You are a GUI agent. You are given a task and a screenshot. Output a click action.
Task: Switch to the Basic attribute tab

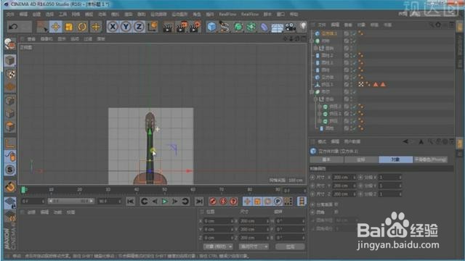(x=326, y=159)
